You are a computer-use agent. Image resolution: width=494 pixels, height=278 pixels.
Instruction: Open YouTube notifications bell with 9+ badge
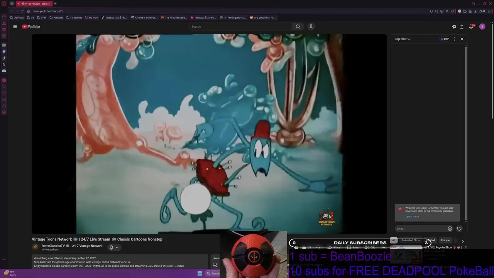(471, 27)
